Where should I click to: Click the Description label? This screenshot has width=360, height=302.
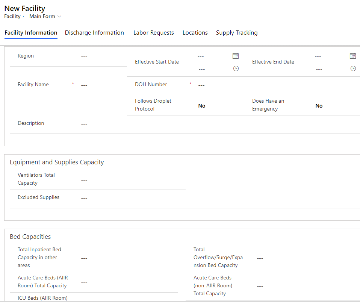point(31,123)
